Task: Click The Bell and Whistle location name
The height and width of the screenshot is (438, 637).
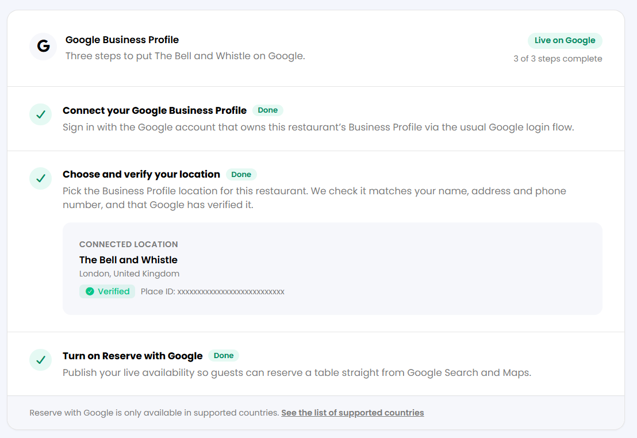Action: 128,260
